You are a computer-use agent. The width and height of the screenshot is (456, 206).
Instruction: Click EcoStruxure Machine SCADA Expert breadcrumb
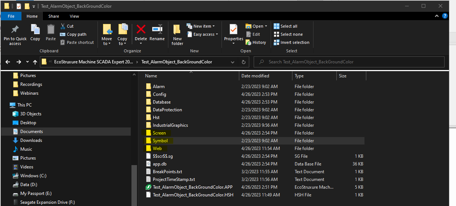pos(93,62)
